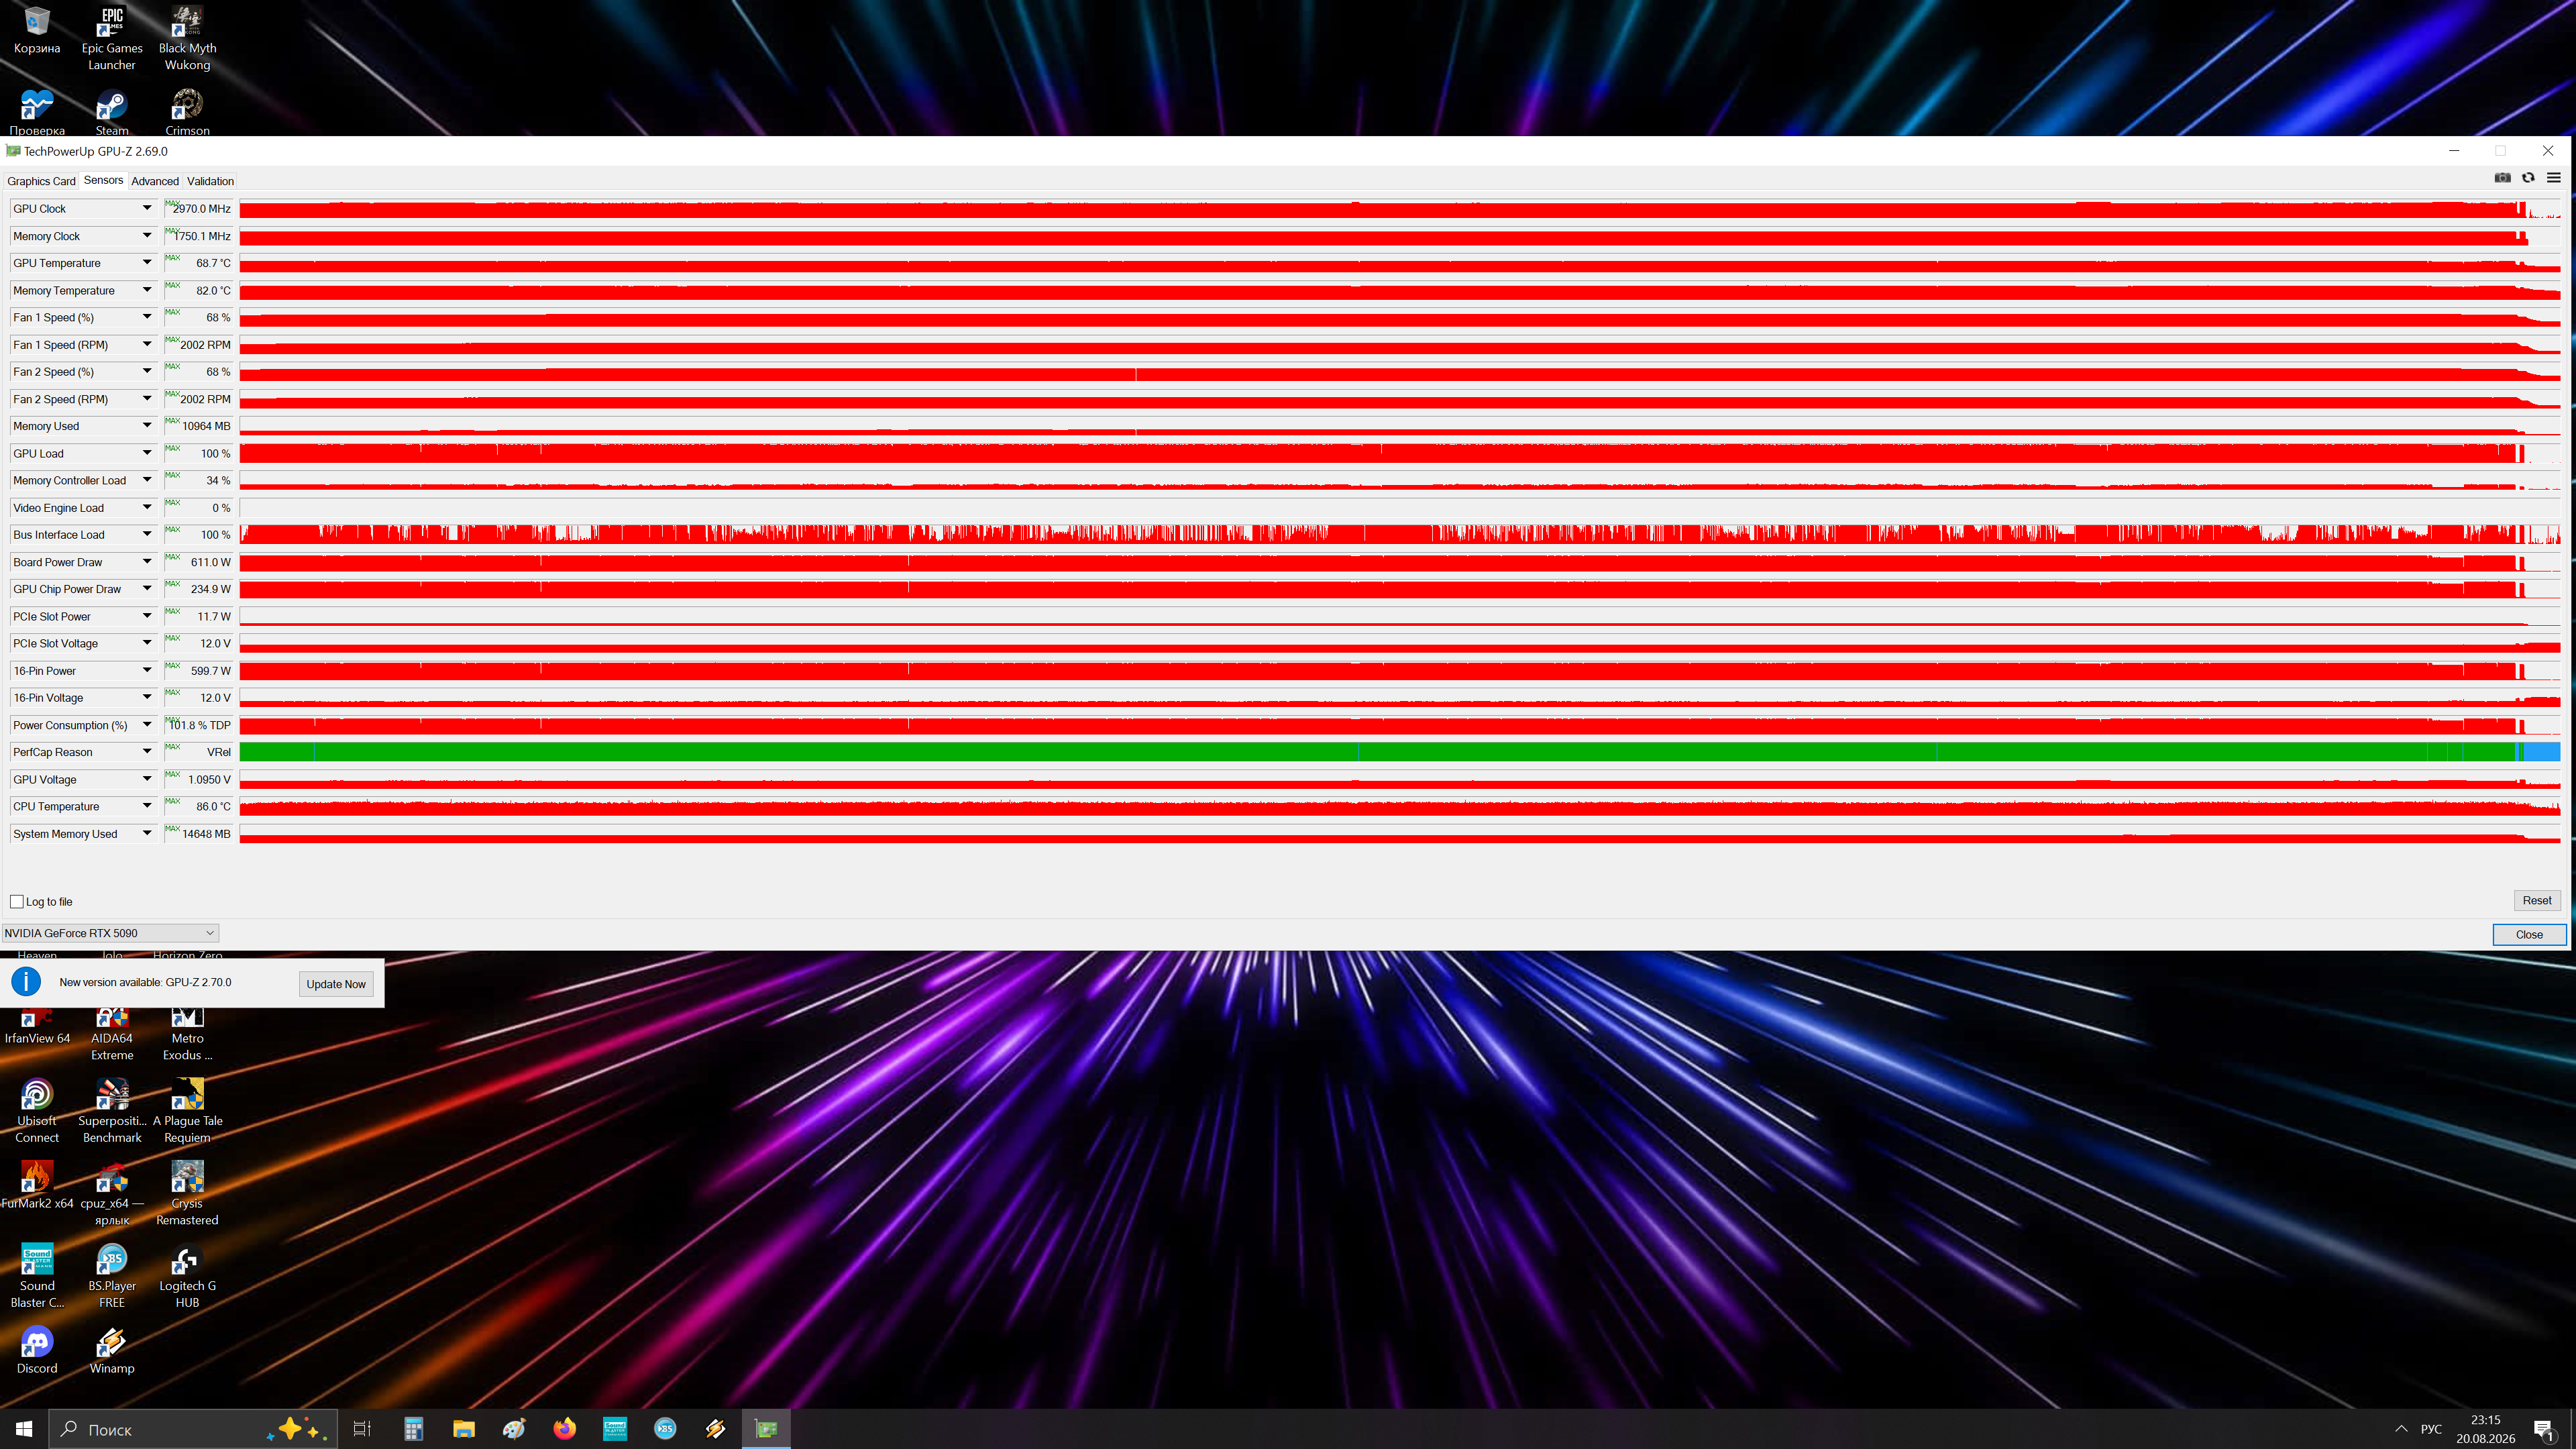2576x1449 pixels.
Task: Open the GPU Load sensor dropdown
Action: (x=147, y=453)
